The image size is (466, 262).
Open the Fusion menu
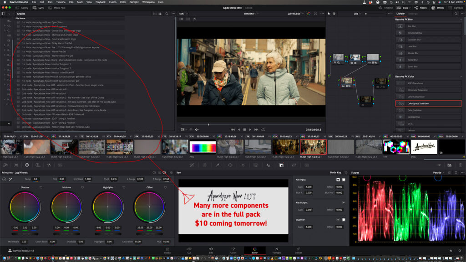(113, 2)
